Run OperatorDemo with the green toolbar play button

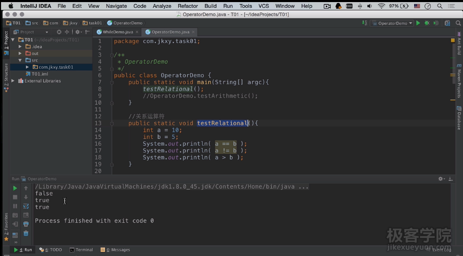pos(418,23)
